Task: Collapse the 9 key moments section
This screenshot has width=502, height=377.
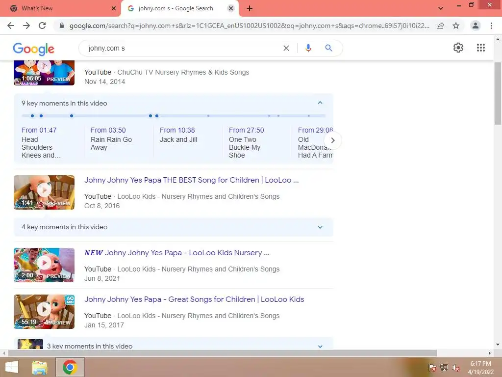Action: coord(320,103)
